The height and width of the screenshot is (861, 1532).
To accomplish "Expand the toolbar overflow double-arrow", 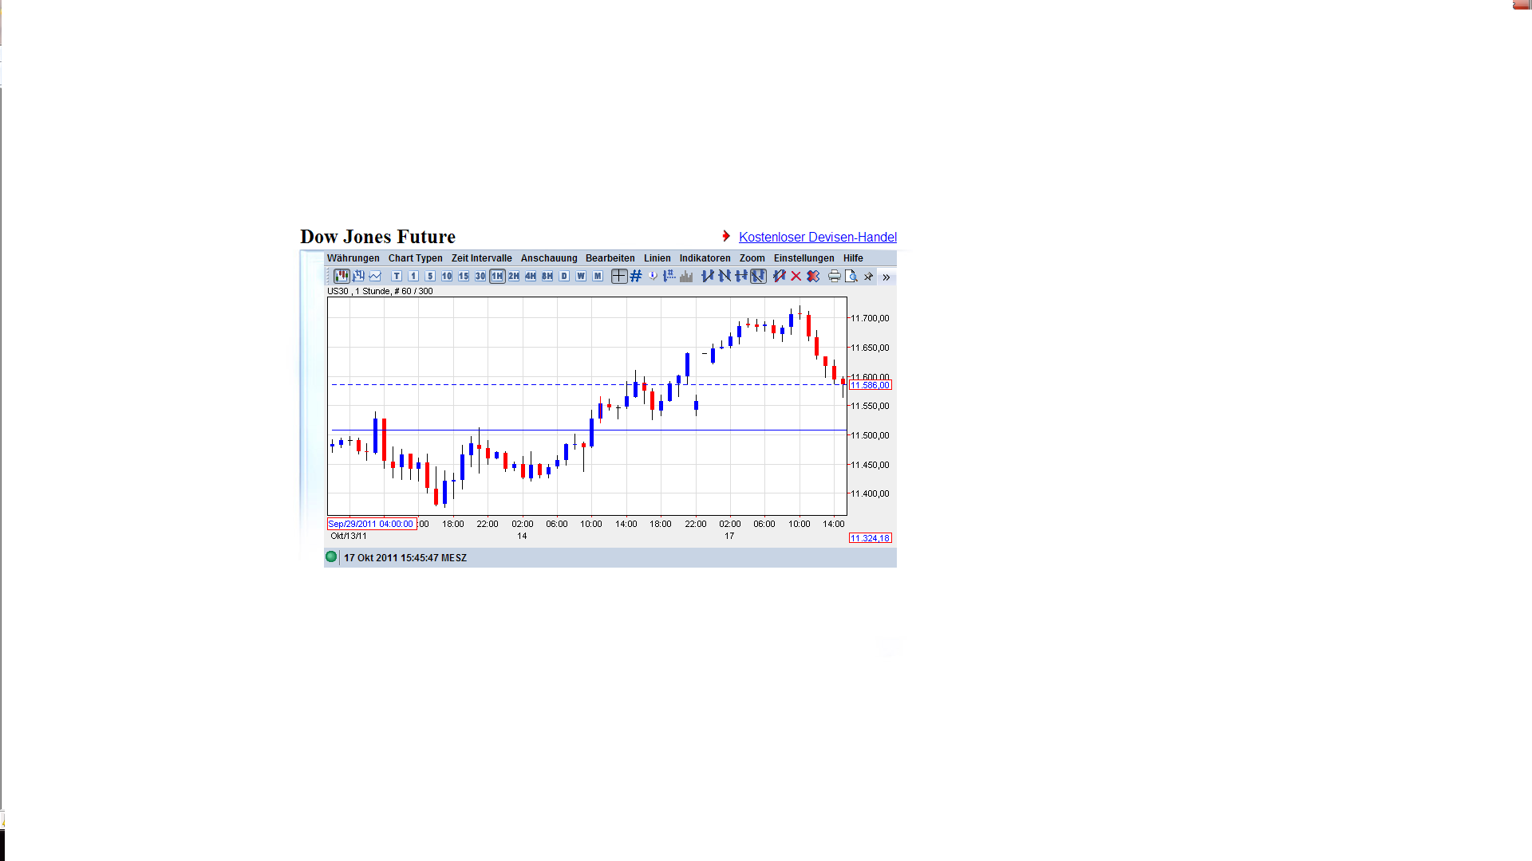I will (x=886, y=277).
